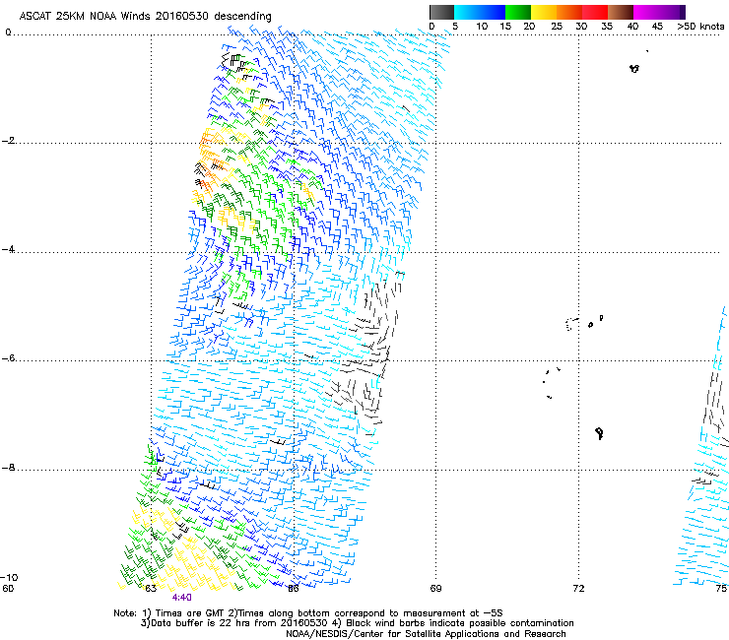The image size is (729, 640).
Task: Click the latitude label '-10'
Action: [9, 578]
